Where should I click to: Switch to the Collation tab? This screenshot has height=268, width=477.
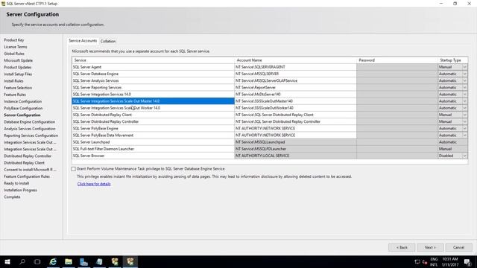[108, 41]
